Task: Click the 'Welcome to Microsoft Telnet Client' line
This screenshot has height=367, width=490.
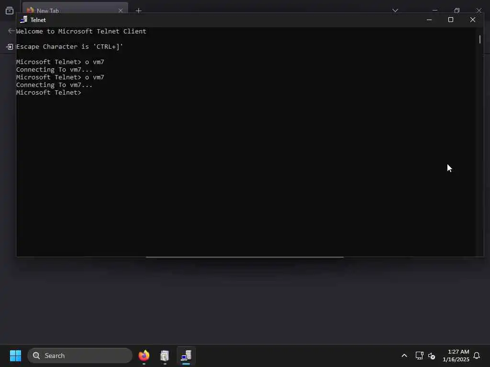Action: (x=81, y=31)
